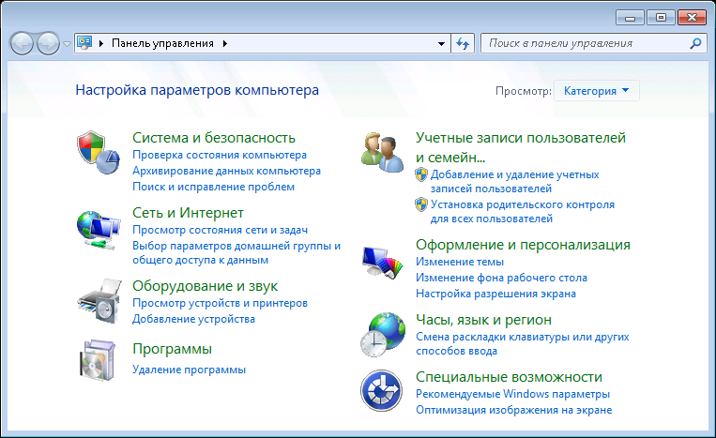The image size is (716, 438).
Task: Open Часы, язык и регион category
Action: 483,320
